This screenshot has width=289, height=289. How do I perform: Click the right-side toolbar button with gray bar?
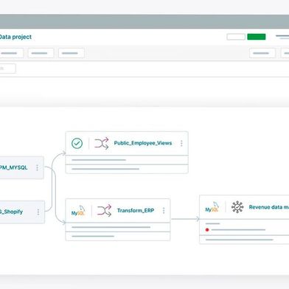tap(262, 53)
